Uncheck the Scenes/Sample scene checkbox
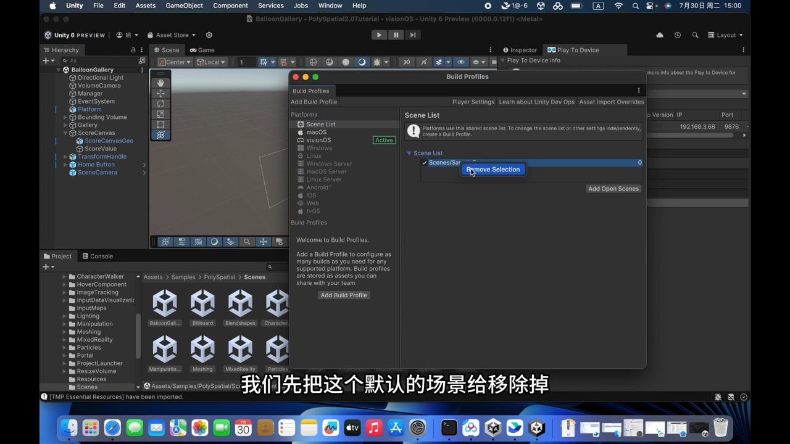Viewport: 790px width, 444px height. (425, 163)
